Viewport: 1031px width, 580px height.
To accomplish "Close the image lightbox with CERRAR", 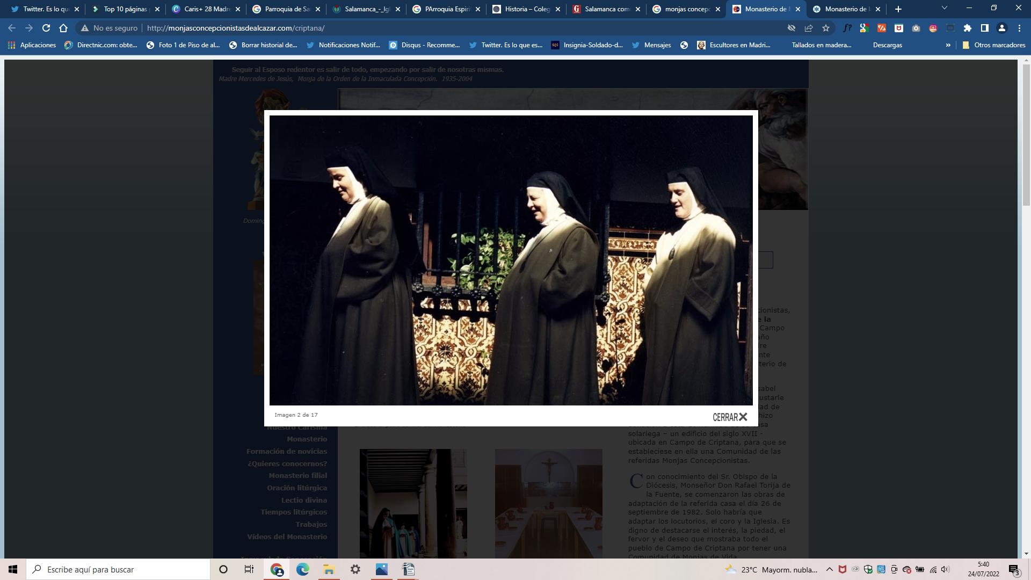I will (x=729, y=417).
